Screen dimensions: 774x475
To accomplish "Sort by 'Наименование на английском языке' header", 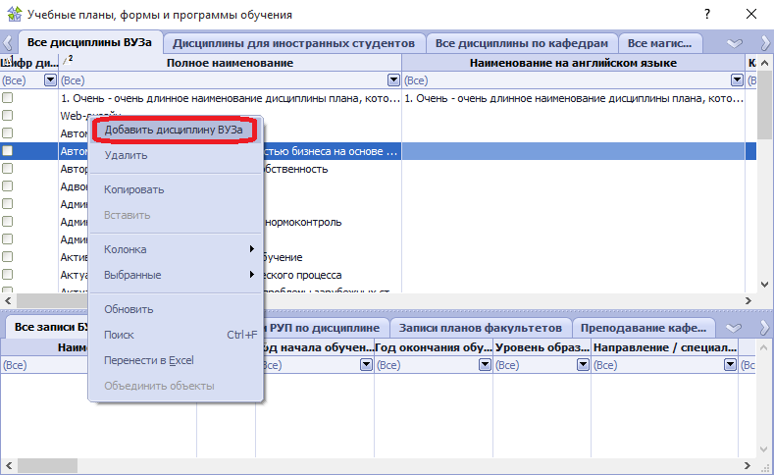I will coord(573,63).
